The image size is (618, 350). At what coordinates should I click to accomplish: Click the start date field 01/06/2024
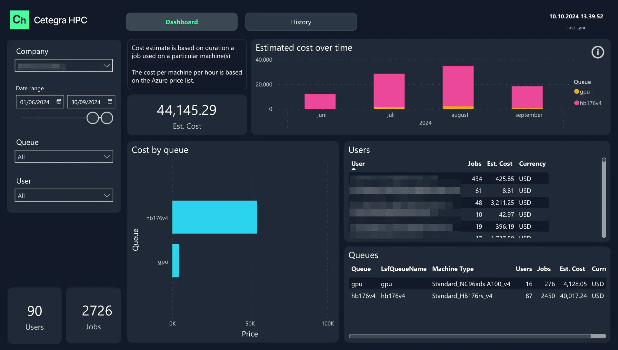click(x=35, y=102)
